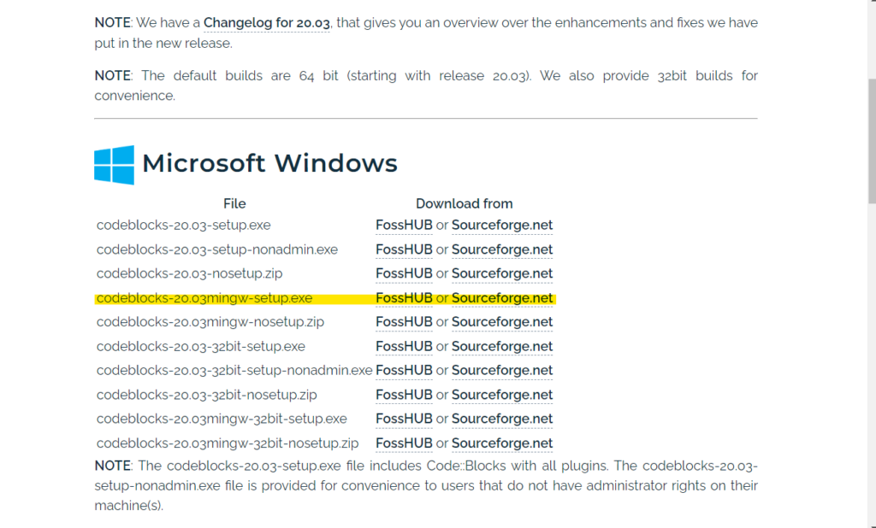Open Sourceforge.net link for codeblocks-20.03-32bit-setup.exe
Viewport: 876px width, 528px height.
pyautogui.click(x=502, y=346)
